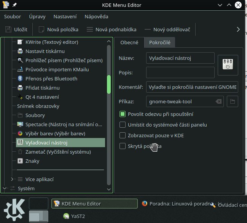The width and height of the screenshot is (247, 223).
Task: Click the Soubory folder icon
Action: pyautogui.click(x=20, y=115)
